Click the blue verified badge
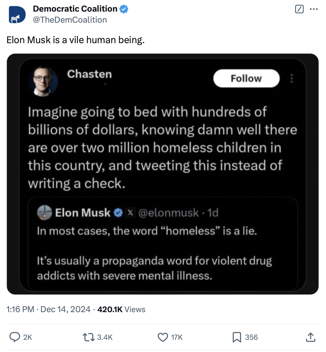The width and height of the screenshot is (326, 352). [x=124, y=9]
